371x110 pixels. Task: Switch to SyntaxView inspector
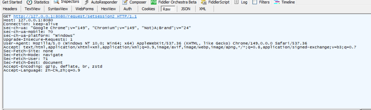pyautogui.click(x=58, y=9)
